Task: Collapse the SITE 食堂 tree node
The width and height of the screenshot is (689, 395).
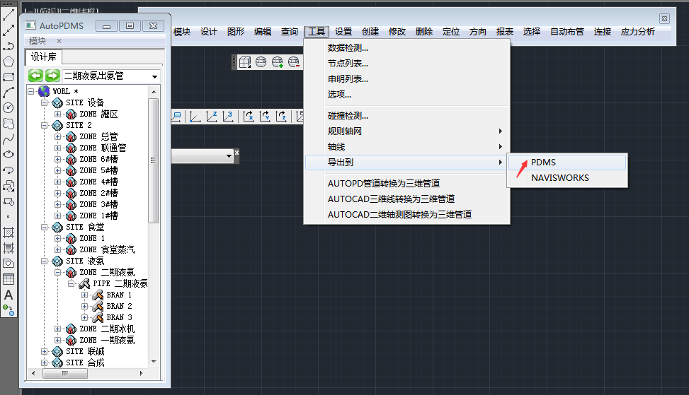Action: pos(45,228)
